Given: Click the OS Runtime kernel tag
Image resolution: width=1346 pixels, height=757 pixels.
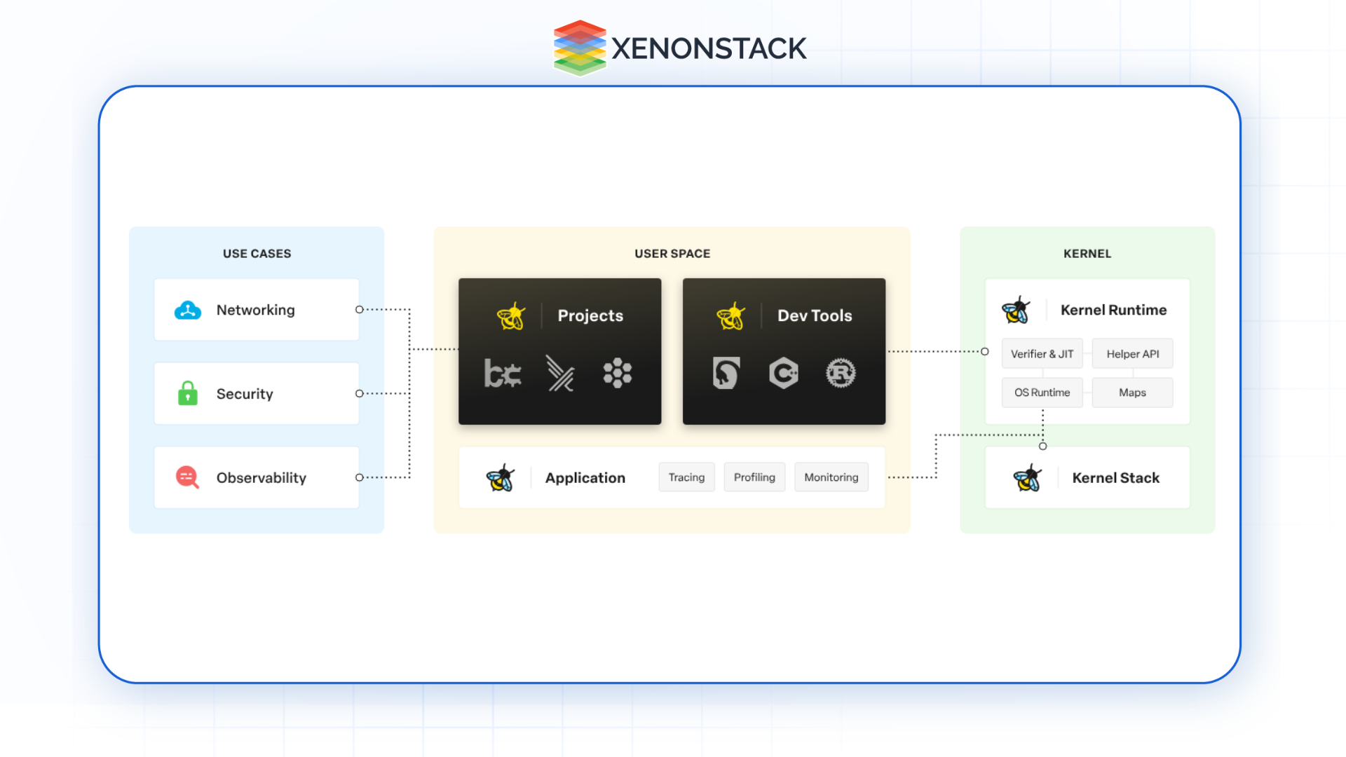Looking at the screenshot, I should point(1042,392).
